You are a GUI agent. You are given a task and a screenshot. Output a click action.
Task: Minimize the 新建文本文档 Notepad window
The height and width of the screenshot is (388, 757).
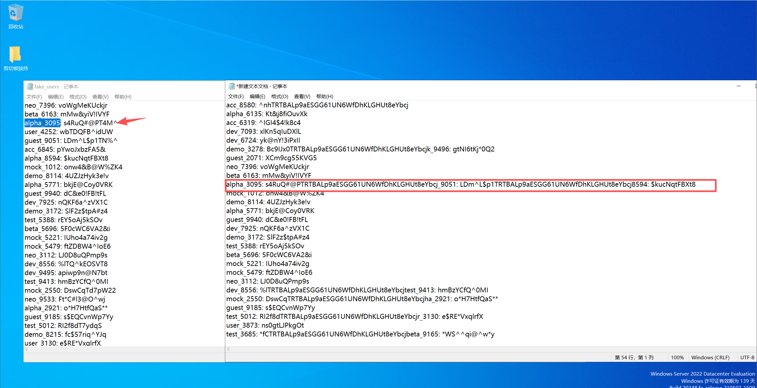[x=738, y=86]
